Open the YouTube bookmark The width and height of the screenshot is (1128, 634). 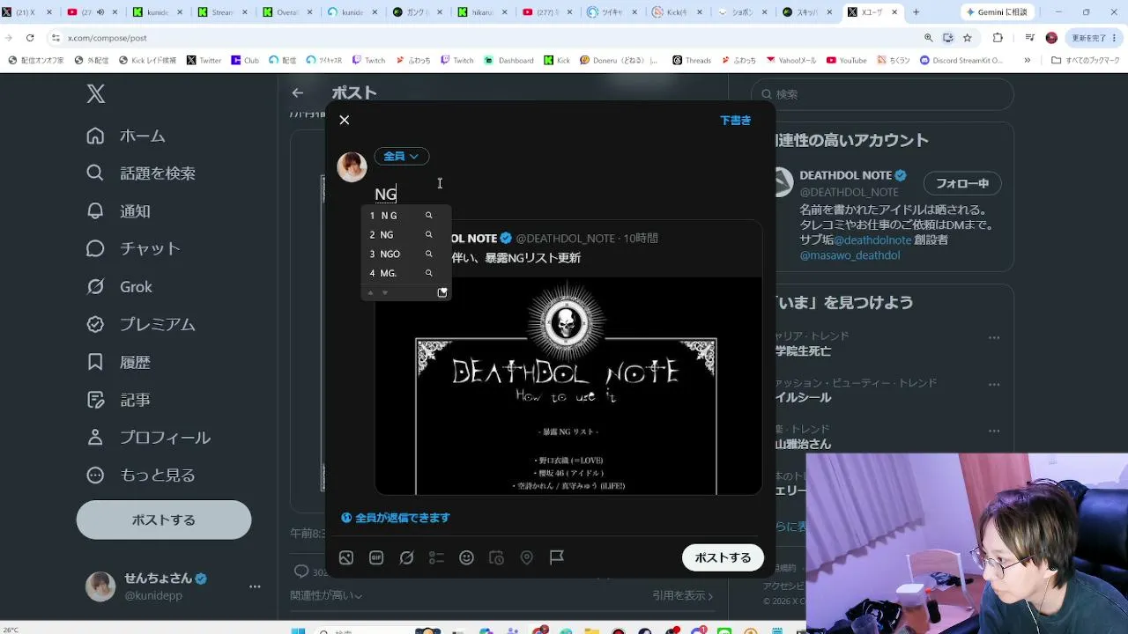click(846, 61)
